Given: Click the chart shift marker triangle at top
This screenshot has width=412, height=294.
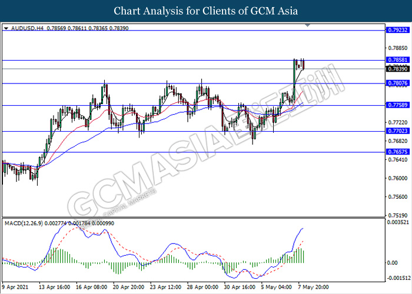Looking at the screenshot, I should pyautogui.click(x=308, y=25).
